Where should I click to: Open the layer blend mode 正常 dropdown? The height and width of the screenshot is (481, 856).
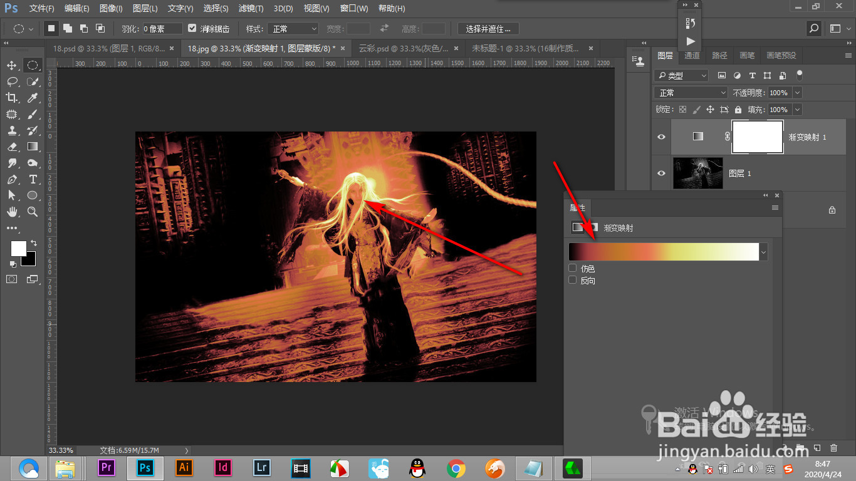pos(691,92)
